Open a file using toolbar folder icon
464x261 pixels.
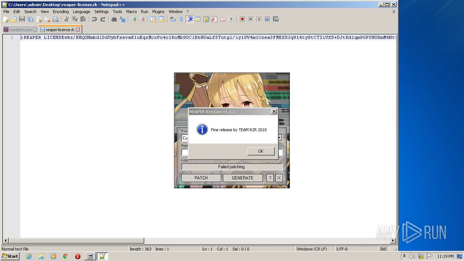pos(14,19)
